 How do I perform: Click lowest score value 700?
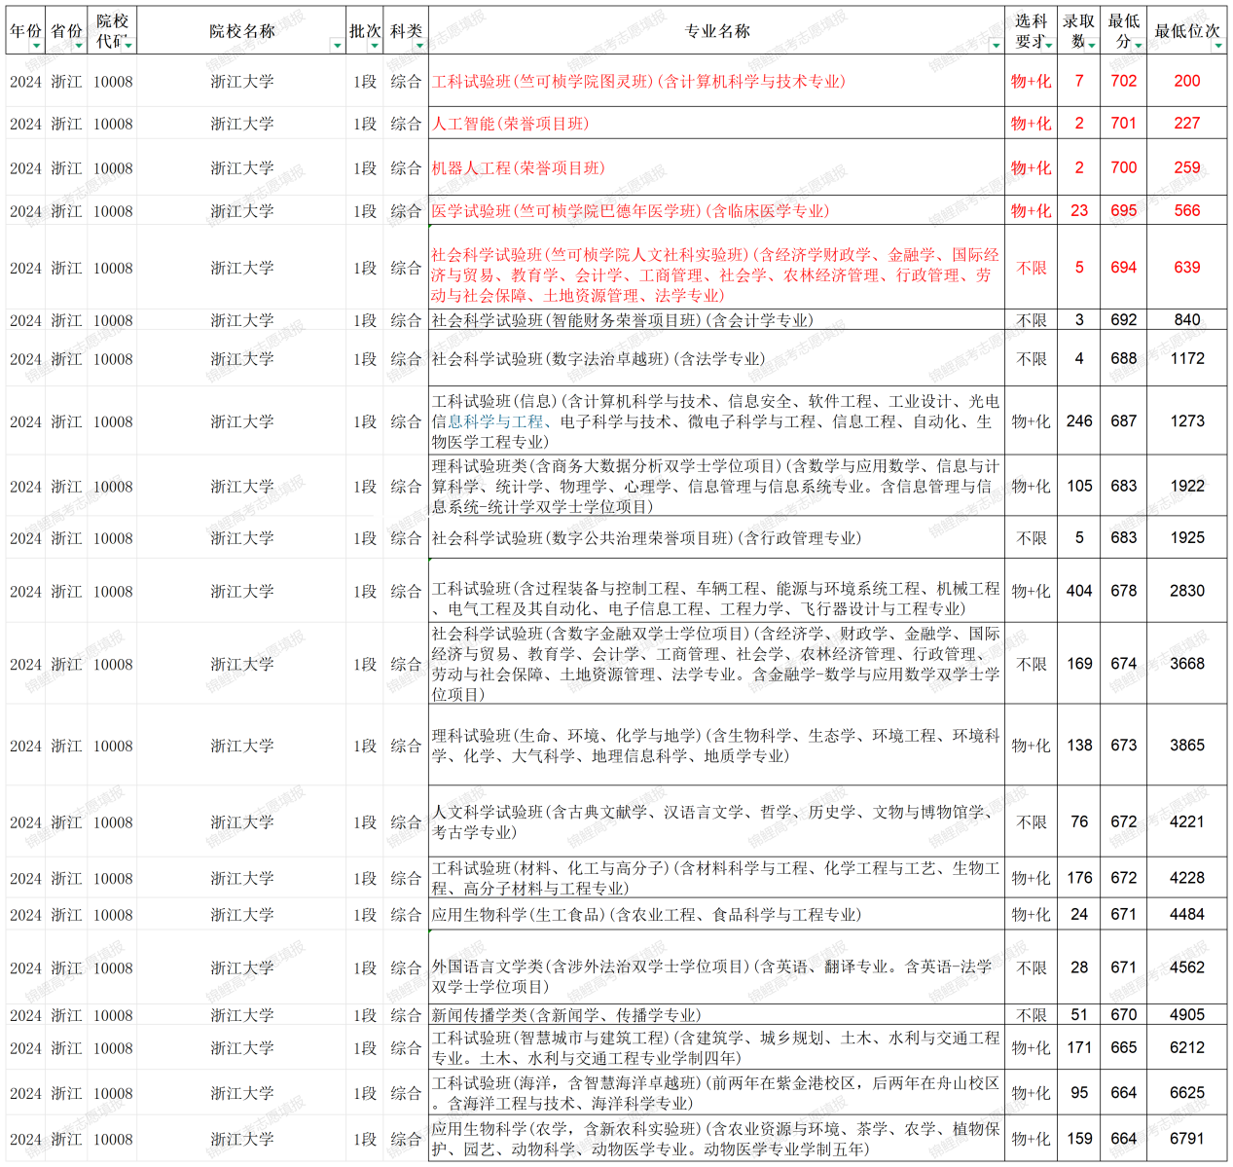click(1123, 167)
